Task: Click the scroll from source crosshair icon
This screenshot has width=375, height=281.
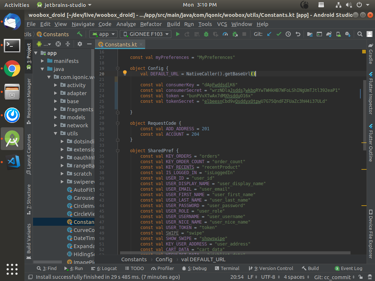Action: tap(58, 44)
